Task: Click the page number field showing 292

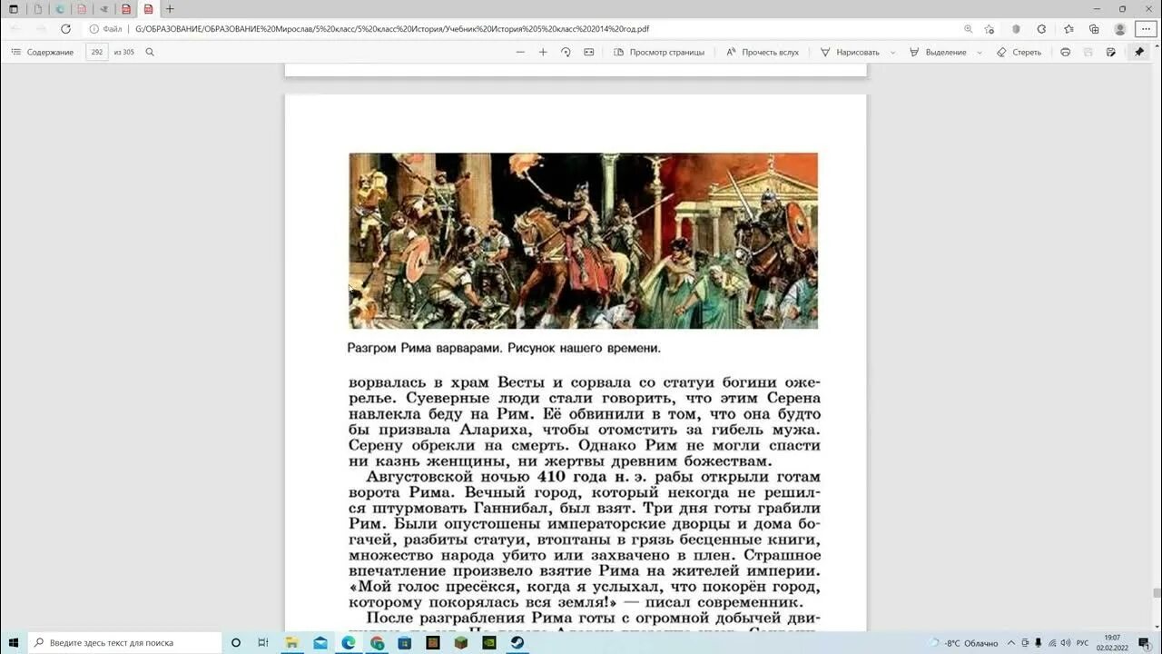Action: pyautogui.click(x=97, y=52)
